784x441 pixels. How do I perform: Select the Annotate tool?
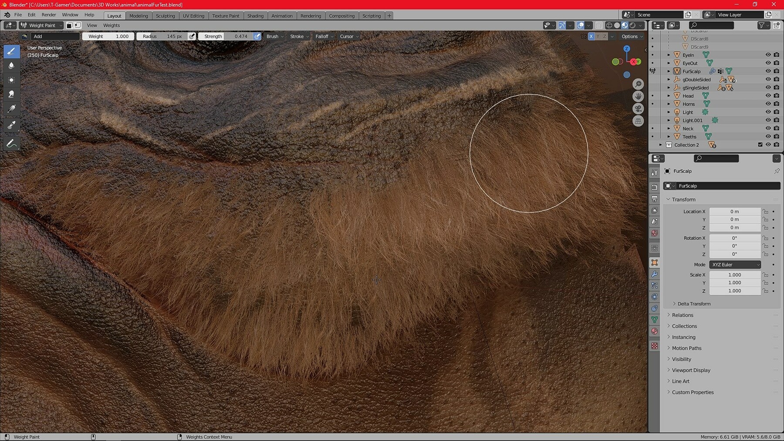tap(11, 144)
